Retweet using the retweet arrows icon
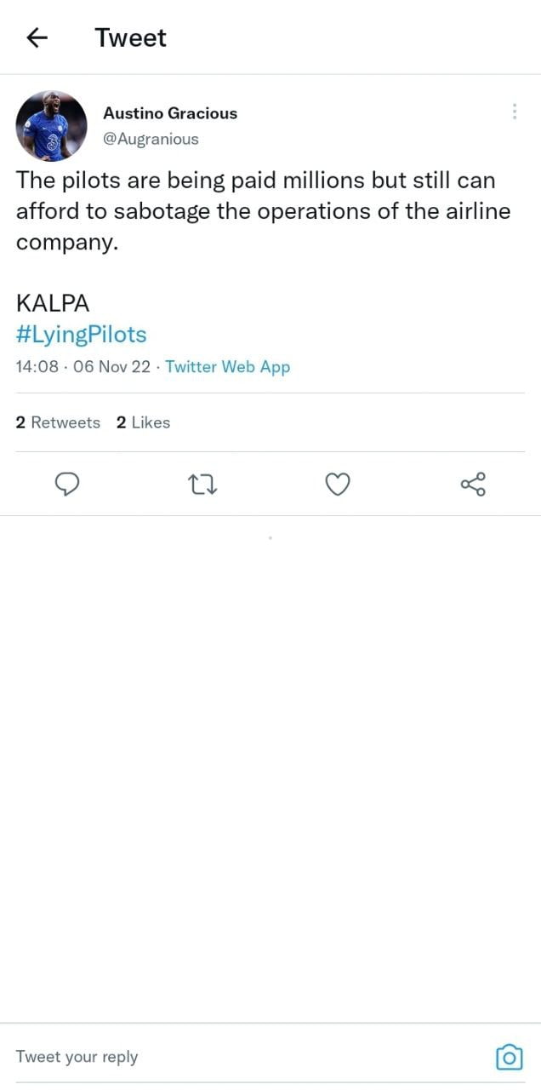Screen dimensions: 541x1090 click(x=202, y=485)
